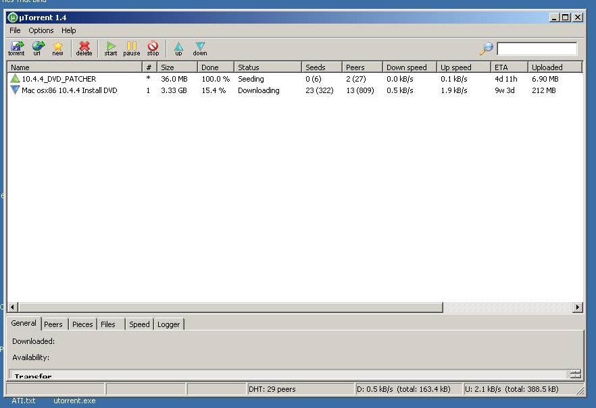The image size is (596, 408).
Task: Click the left arrow of the horizontal scrollbar
Action: (x=13, y=307)
